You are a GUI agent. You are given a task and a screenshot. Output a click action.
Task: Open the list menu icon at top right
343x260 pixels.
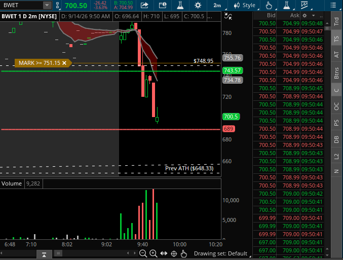333,5
